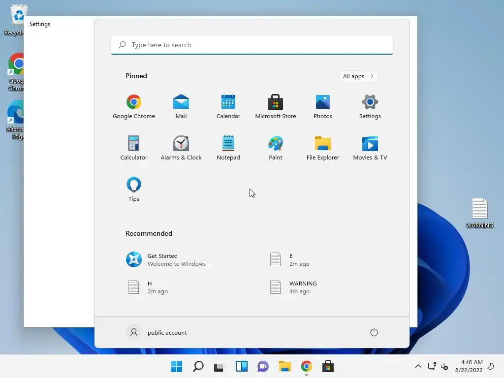
Task: Launch Movies & TV app
Action: (370, 148)
